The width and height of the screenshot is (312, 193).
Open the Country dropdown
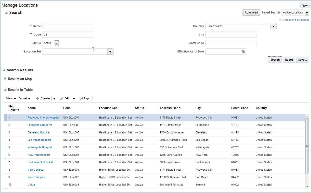274,26
